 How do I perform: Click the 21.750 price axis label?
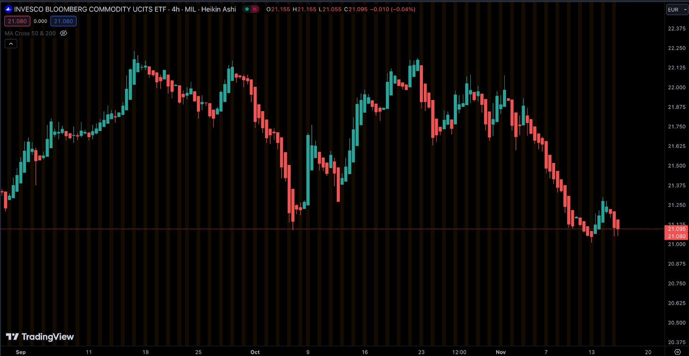677,126
